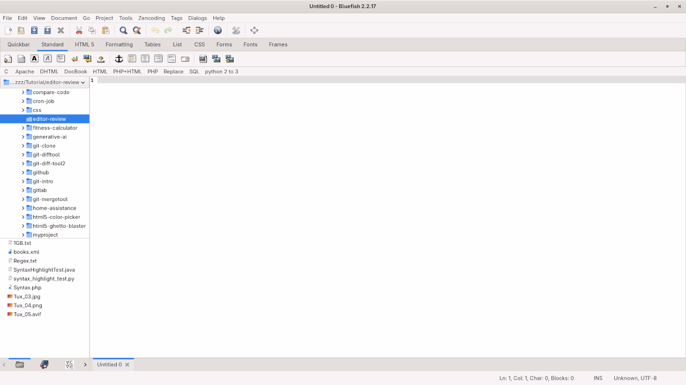Undo the last action via toolbar arrow
This screenshot has width=686, height=385.
coord(155,30)
